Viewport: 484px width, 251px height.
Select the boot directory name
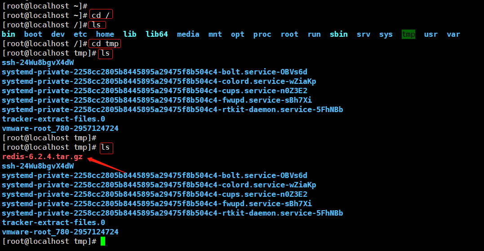(x=33, y=35)
